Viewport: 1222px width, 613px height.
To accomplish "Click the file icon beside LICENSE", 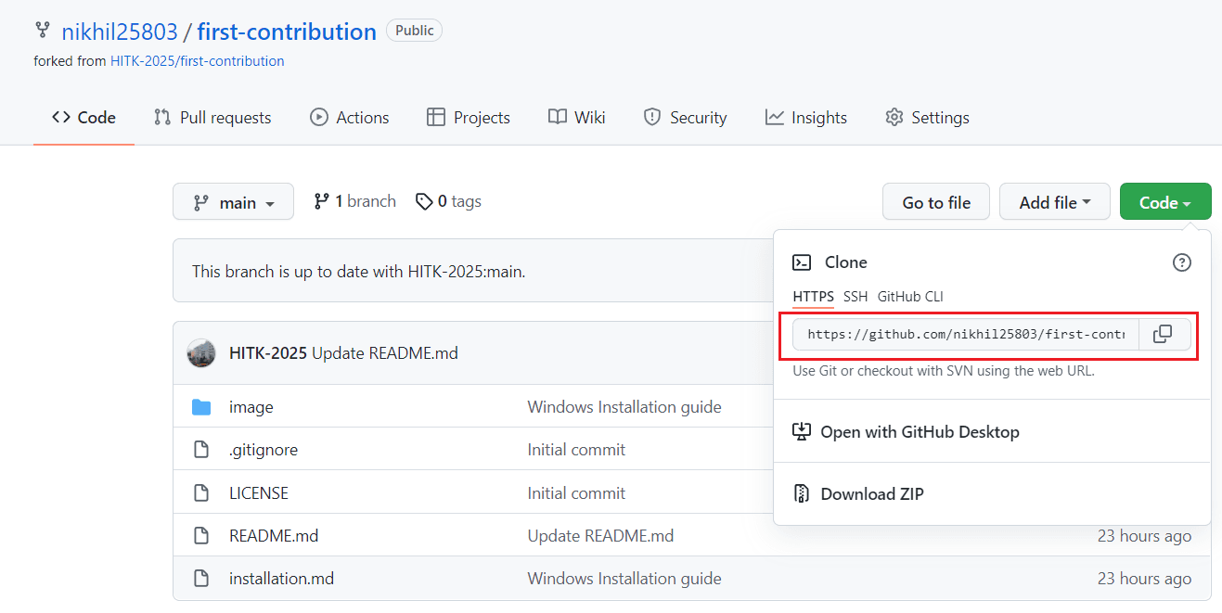I will coord(201,493).
